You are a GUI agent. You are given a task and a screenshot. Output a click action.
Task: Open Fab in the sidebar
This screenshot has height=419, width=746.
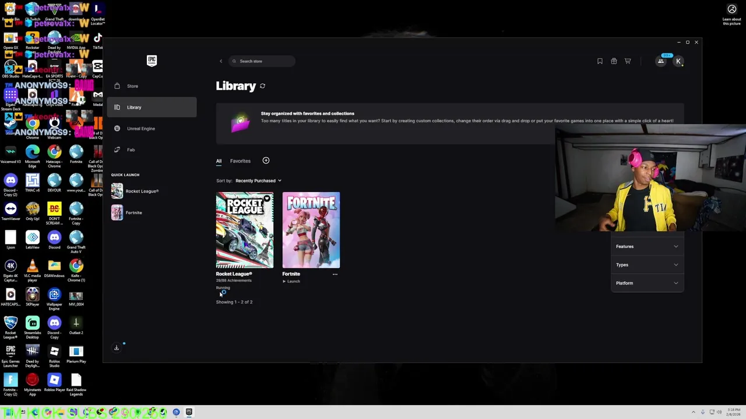coord(152,150)
